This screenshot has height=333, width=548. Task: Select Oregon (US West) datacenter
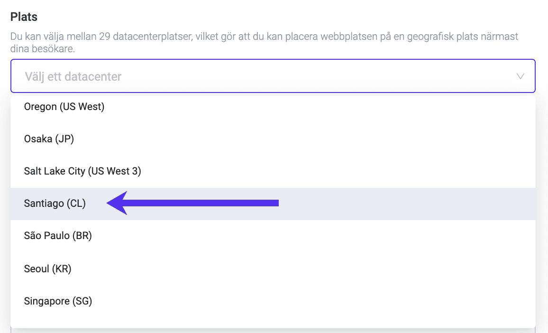(64, 107)
